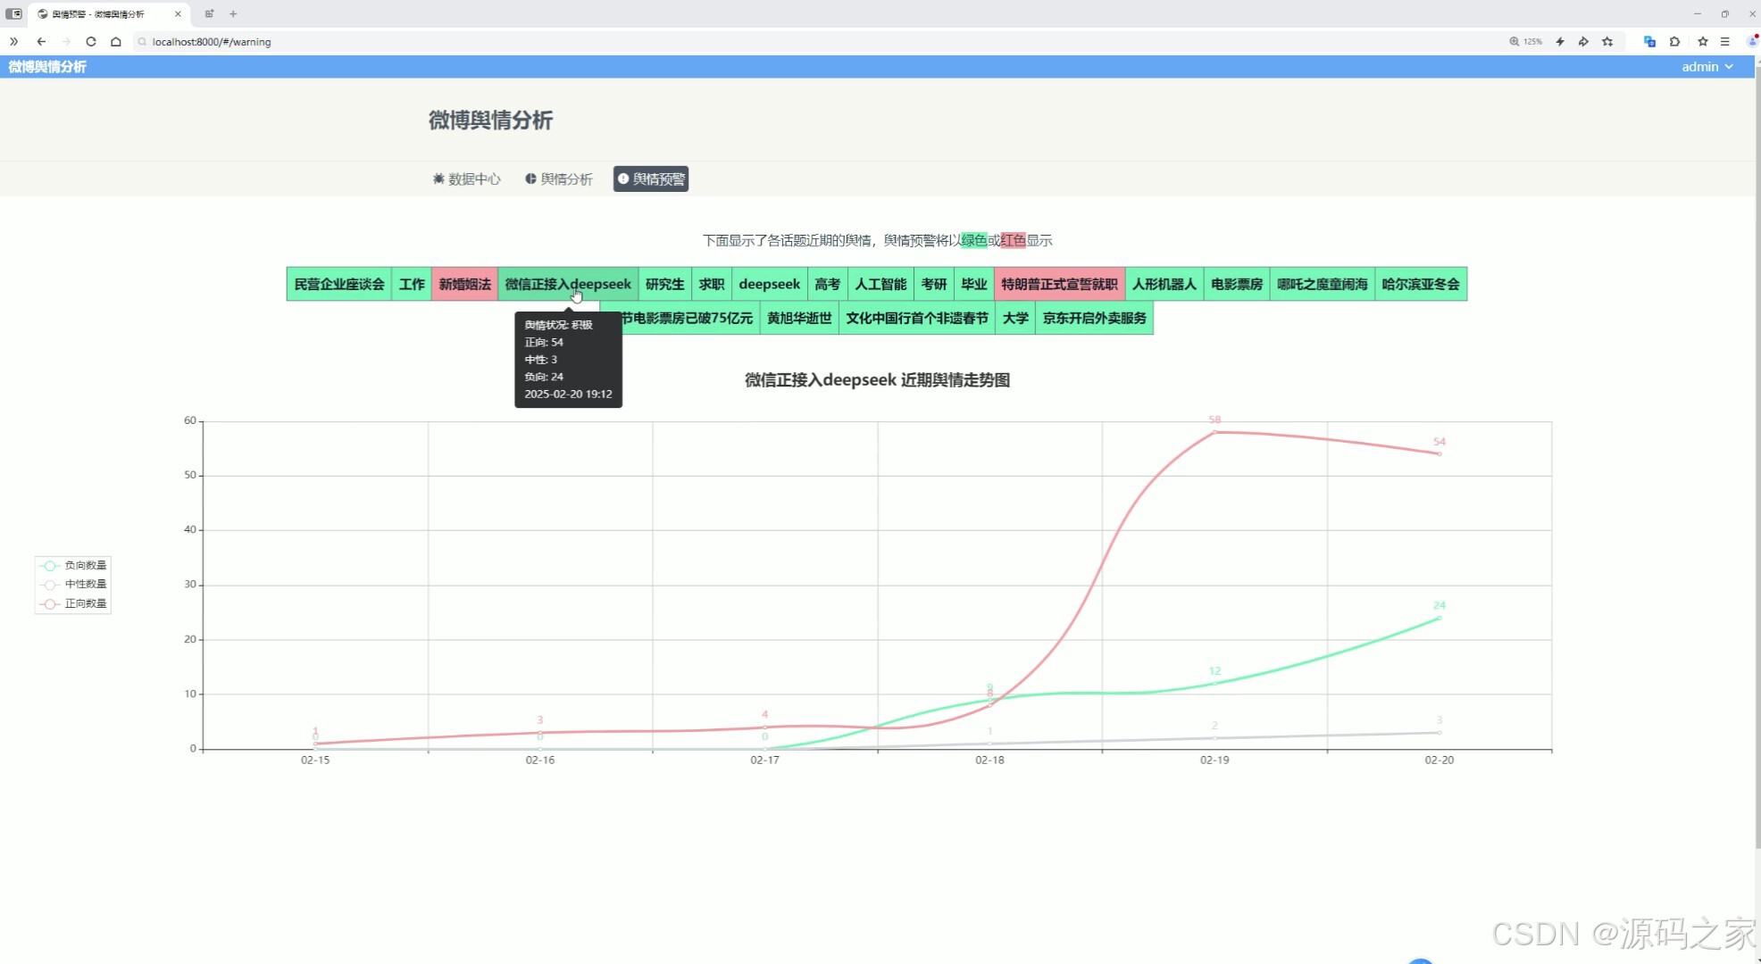Screen dimensions: 1761x964
Task: Reload the page with the refresh icon
Action: tap(91, 41)
